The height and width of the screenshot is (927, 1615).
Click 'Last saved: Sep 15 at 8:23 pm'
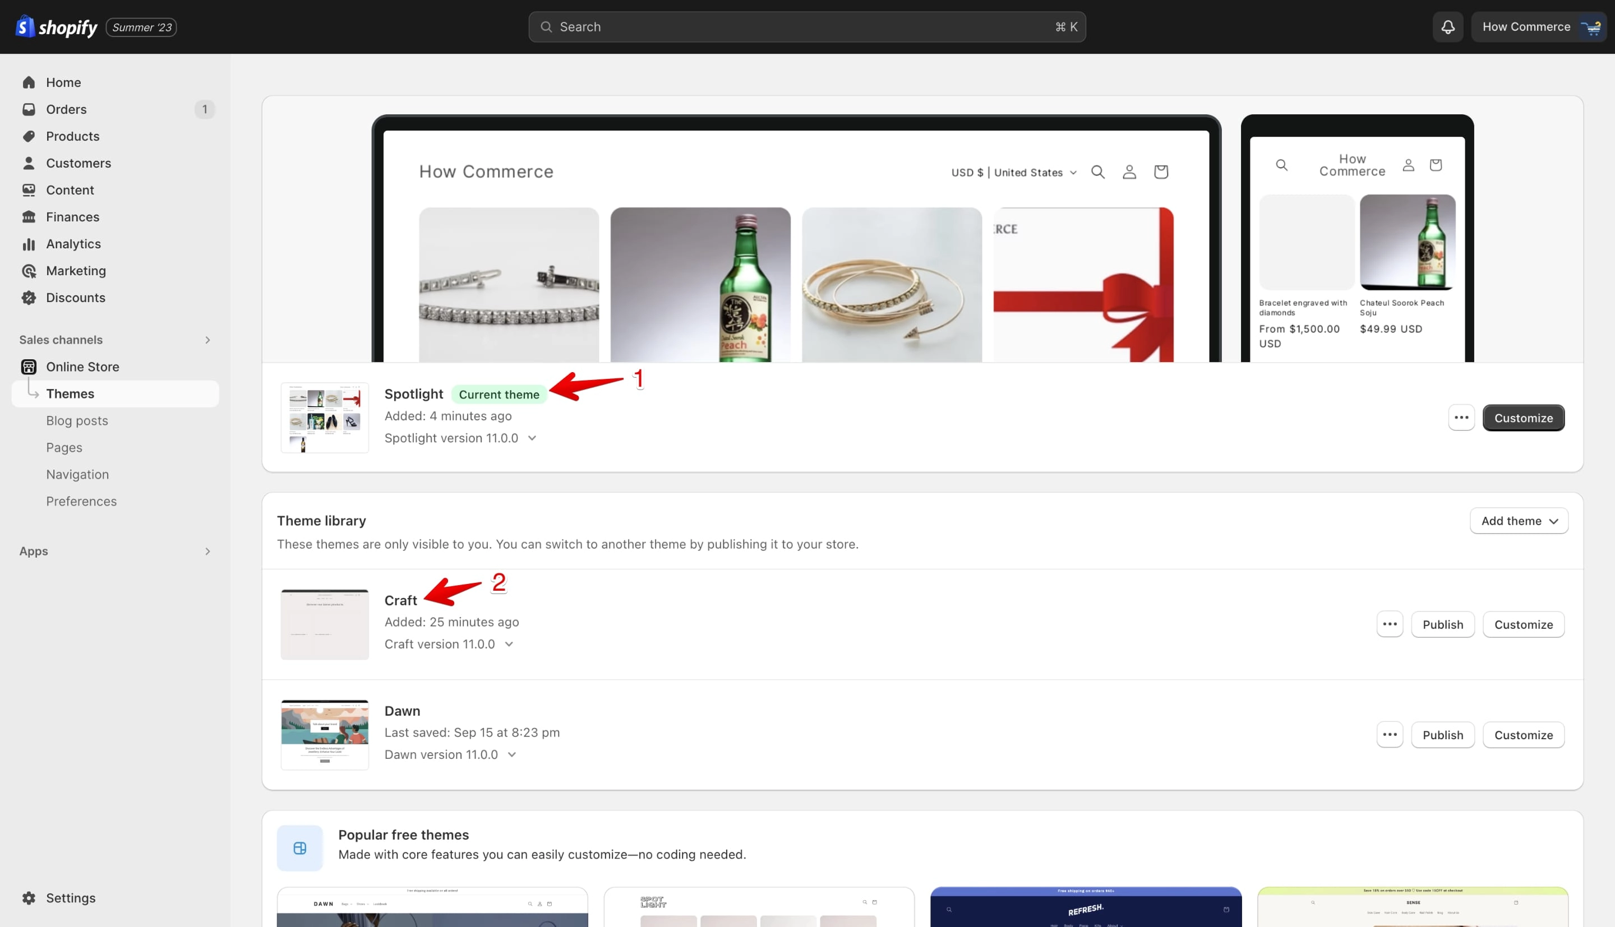[x=472, y=732]
